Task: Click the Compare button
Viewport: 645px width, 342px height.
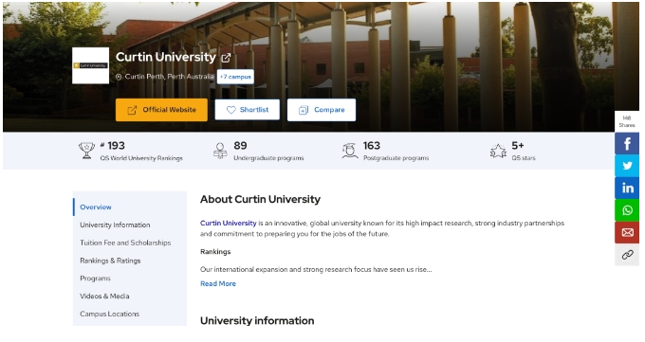Action: [x=322, y=110]
